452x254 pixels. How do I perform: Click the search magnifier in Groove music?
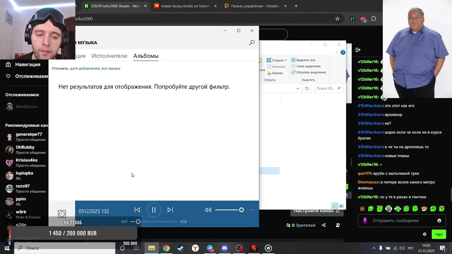[252, 43]
